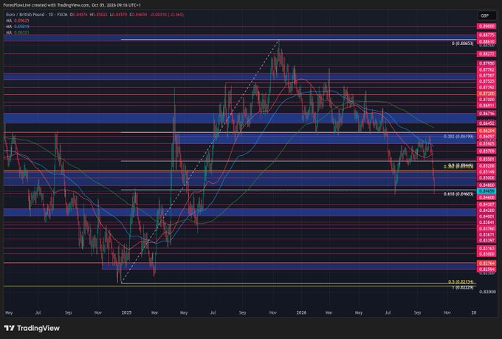Select the blue MA indicator legend 0.85819

(18, 27)
